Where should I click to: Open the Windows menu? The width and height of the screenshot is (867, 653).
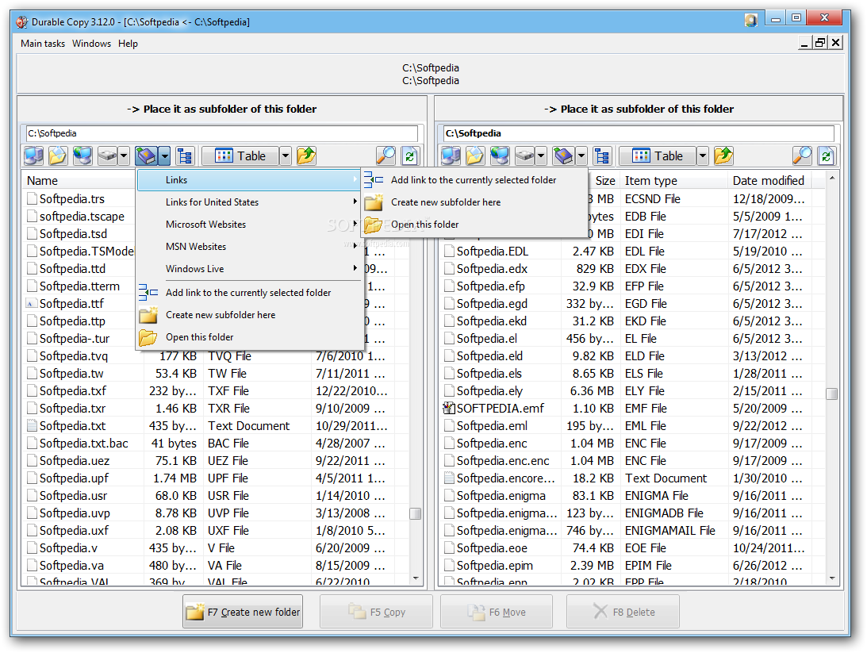coord(91,43)
